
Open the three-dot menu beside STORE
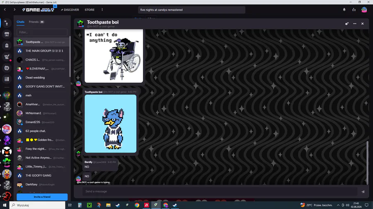pyautogui.click(x=102, y=10)
